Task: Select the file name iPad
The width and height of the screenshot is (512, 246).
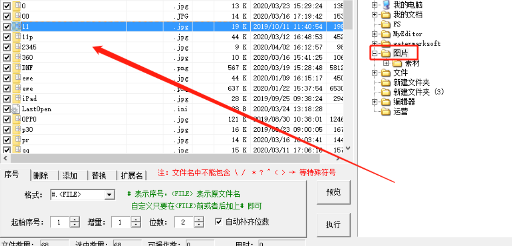Action: pos(29,99)
